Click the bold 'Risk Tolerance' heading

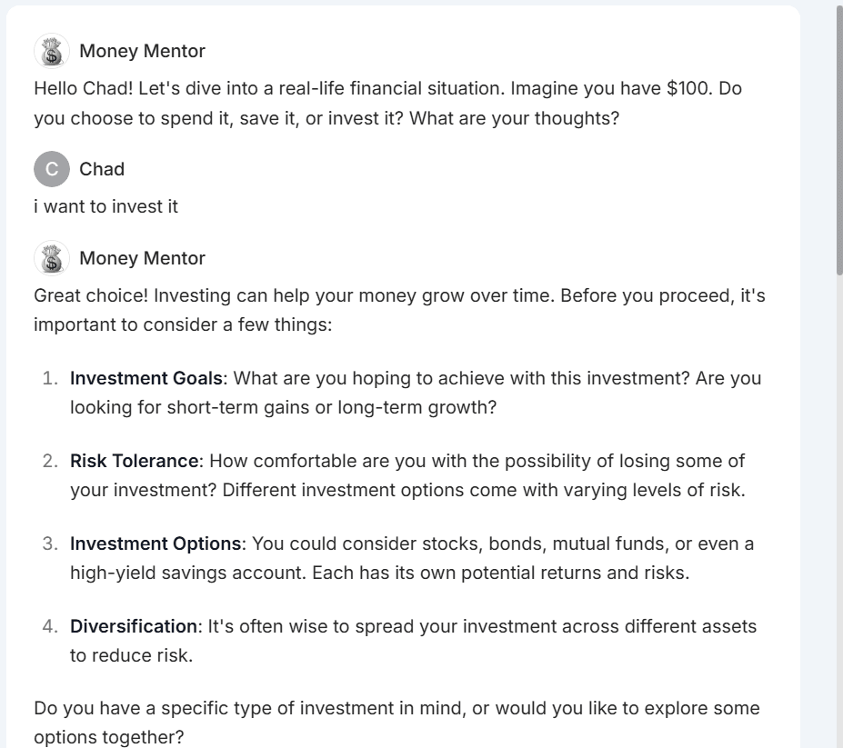[x=135, y=461]
